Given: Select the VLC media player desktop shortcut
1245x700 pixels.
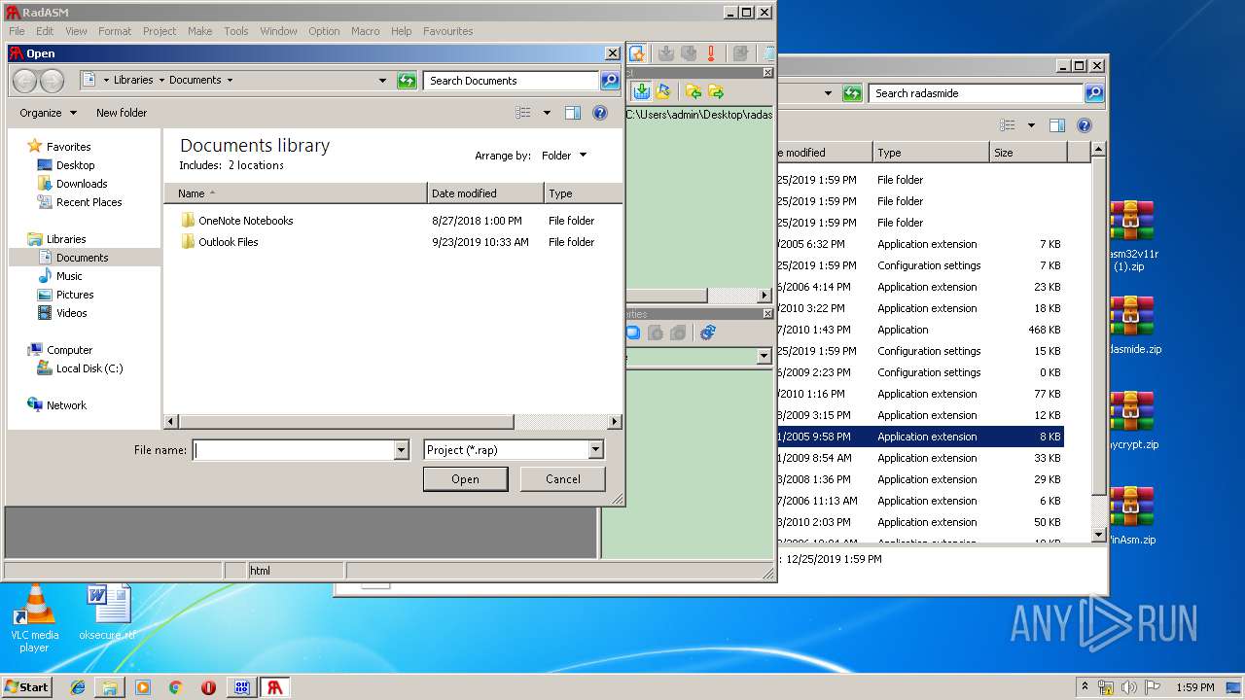Looking at the screenshot, I should point(35,619).
